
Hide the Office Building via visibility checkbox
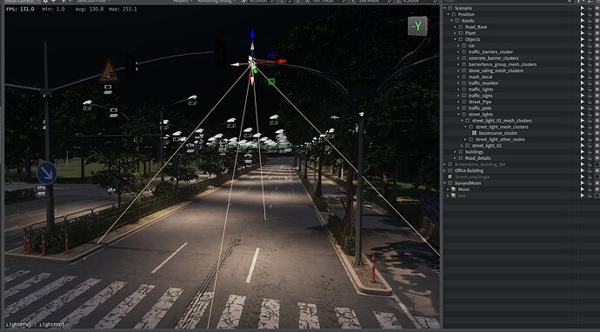[x=597, y=170]
